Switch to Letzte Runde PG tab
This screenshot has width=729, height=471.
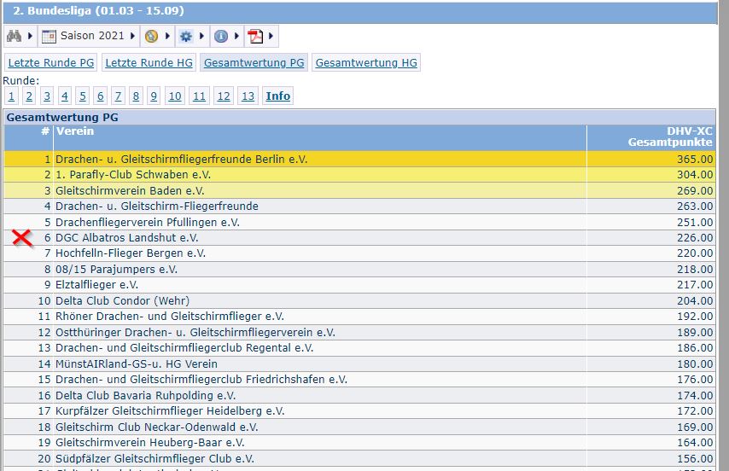point(51,62)
